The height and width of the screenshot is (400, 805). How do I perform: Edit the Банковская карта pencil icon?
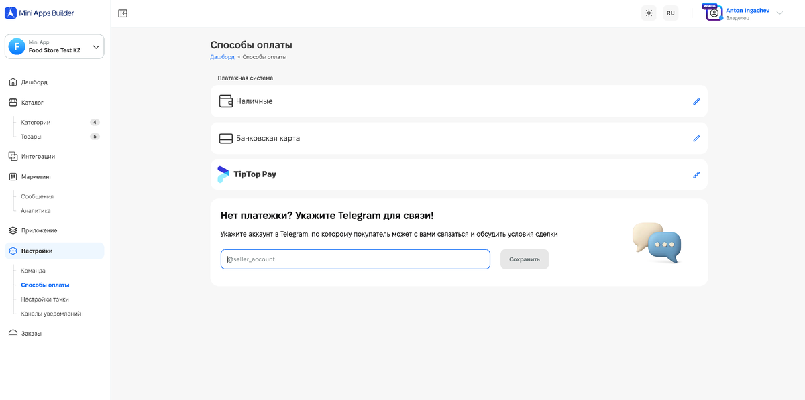[x=696, y=138]
